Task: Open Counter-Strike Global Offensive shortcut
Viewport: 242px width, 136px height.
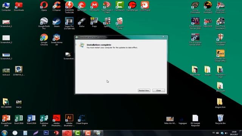Action: pyautogui.click(x=220, y=56)
